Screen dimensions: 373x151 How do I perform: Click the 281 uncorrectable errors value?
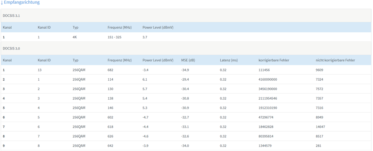click(318, 146)
